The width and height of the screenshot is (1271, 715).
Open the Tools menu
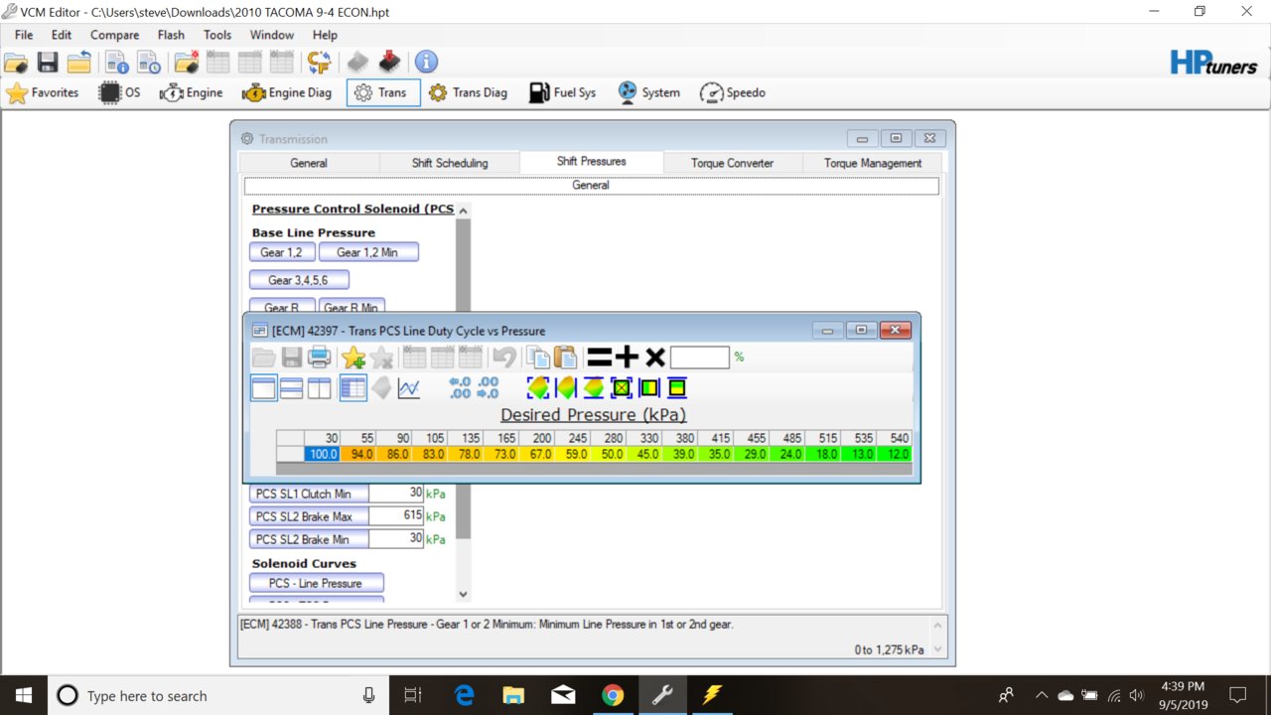pyautogui.click(x=217, y=35)
